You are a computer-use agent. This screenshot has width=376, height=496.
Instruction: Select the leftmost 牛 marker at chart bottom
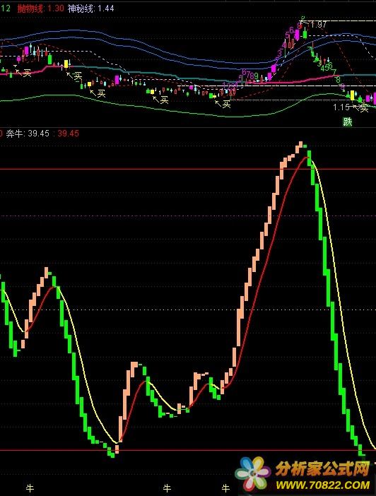[x=30, y=488]
